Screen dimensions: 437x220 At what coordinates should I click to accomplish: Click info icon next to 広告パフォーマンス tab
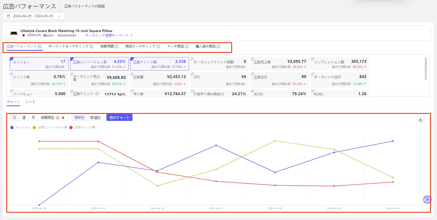click(x=40, y=47)
